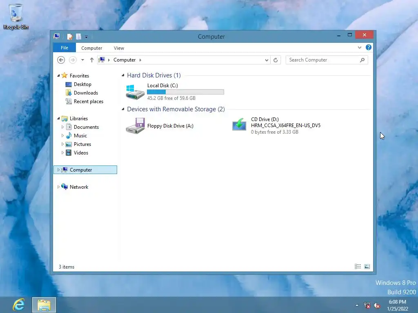Click Properties icon in quick access toolbar

tap(69, 36)
